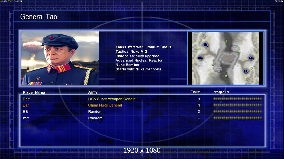284x159 pixels.
Task: Click BB's loading progress bar
Action: (238, 112)
